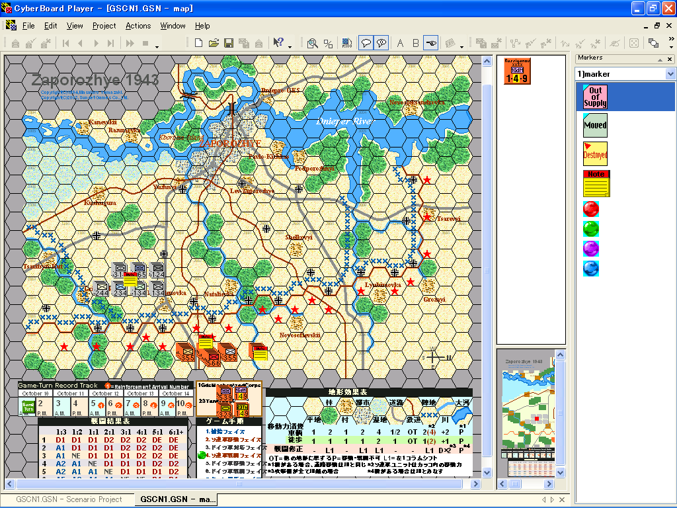The image size is (677, 508).
Task: Open the help toolbar options arrow
Action: click(x=290, y=46)
